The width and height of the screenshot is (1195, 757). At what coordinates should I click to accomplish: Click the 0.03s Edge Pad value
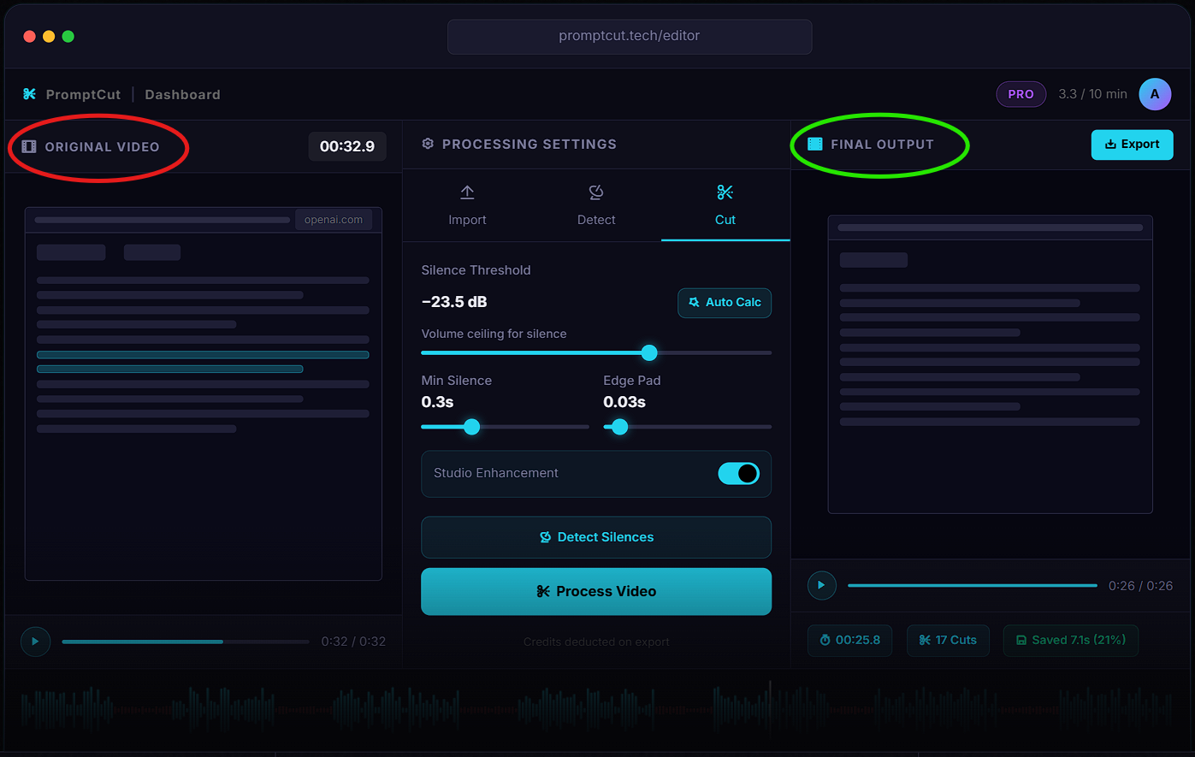tap(624, 402)
